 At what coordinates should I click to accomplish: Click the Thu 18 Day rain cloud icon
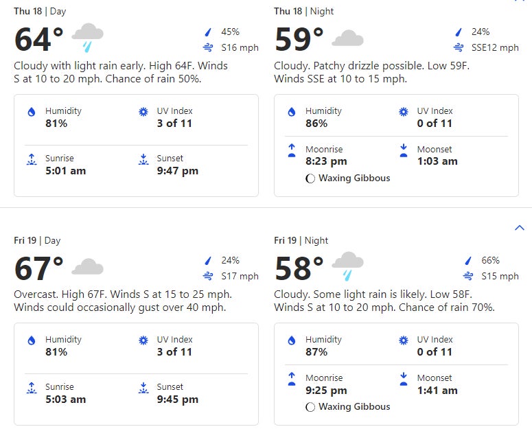(87, 37)
